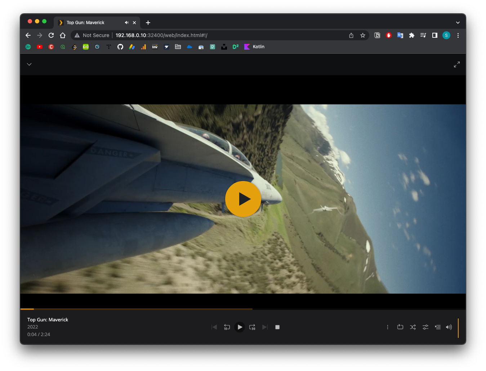The width and height of the screenshot is (486, 371).
Task: Click the Not Secure site info warning
Action: (92, 35)
